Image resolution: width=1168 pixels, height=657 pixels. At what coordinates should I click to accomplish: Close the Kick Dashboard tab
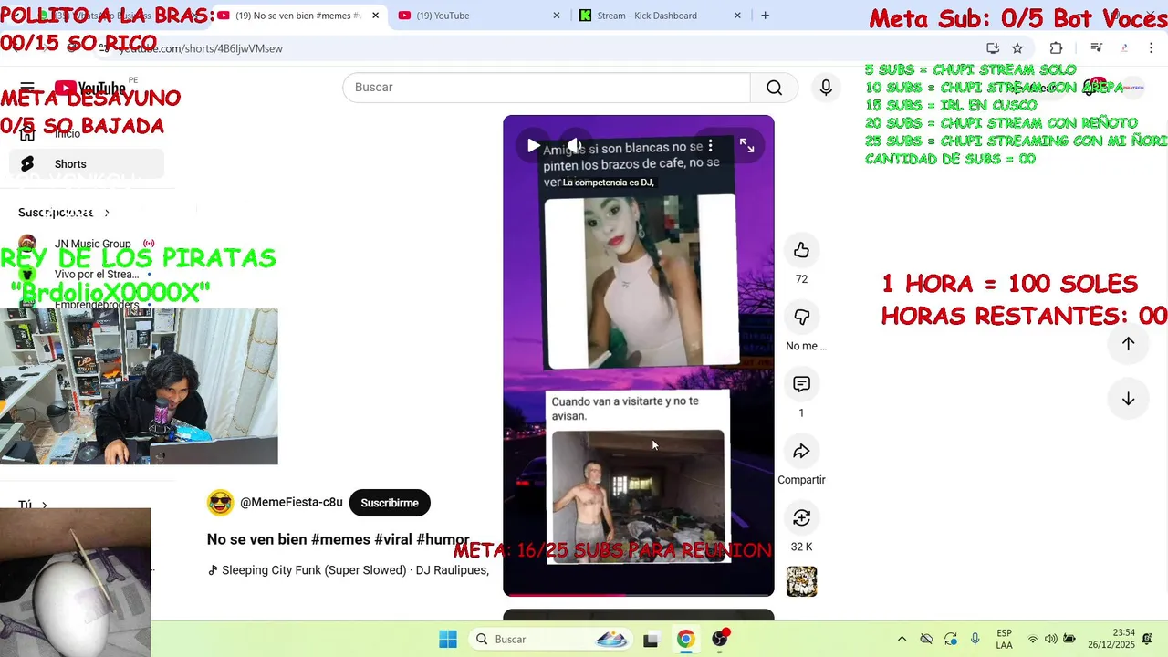coord(738,16)
